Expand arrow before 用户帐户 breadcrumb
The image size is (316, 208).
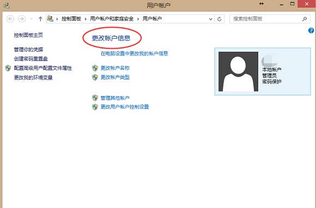point(138,19)
